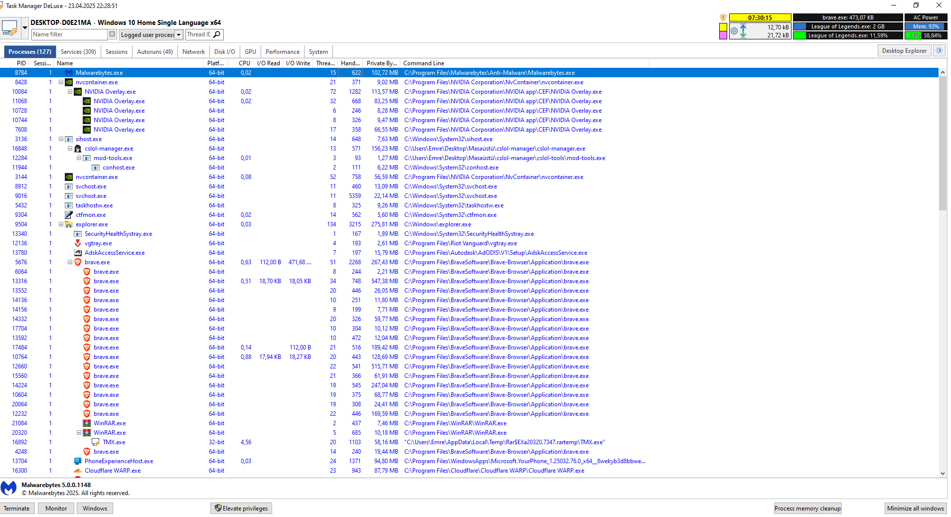Click the shield warning icon beside the timer
Image resolution: width=951 pixels, height=517 pixels.
[723, 17]
